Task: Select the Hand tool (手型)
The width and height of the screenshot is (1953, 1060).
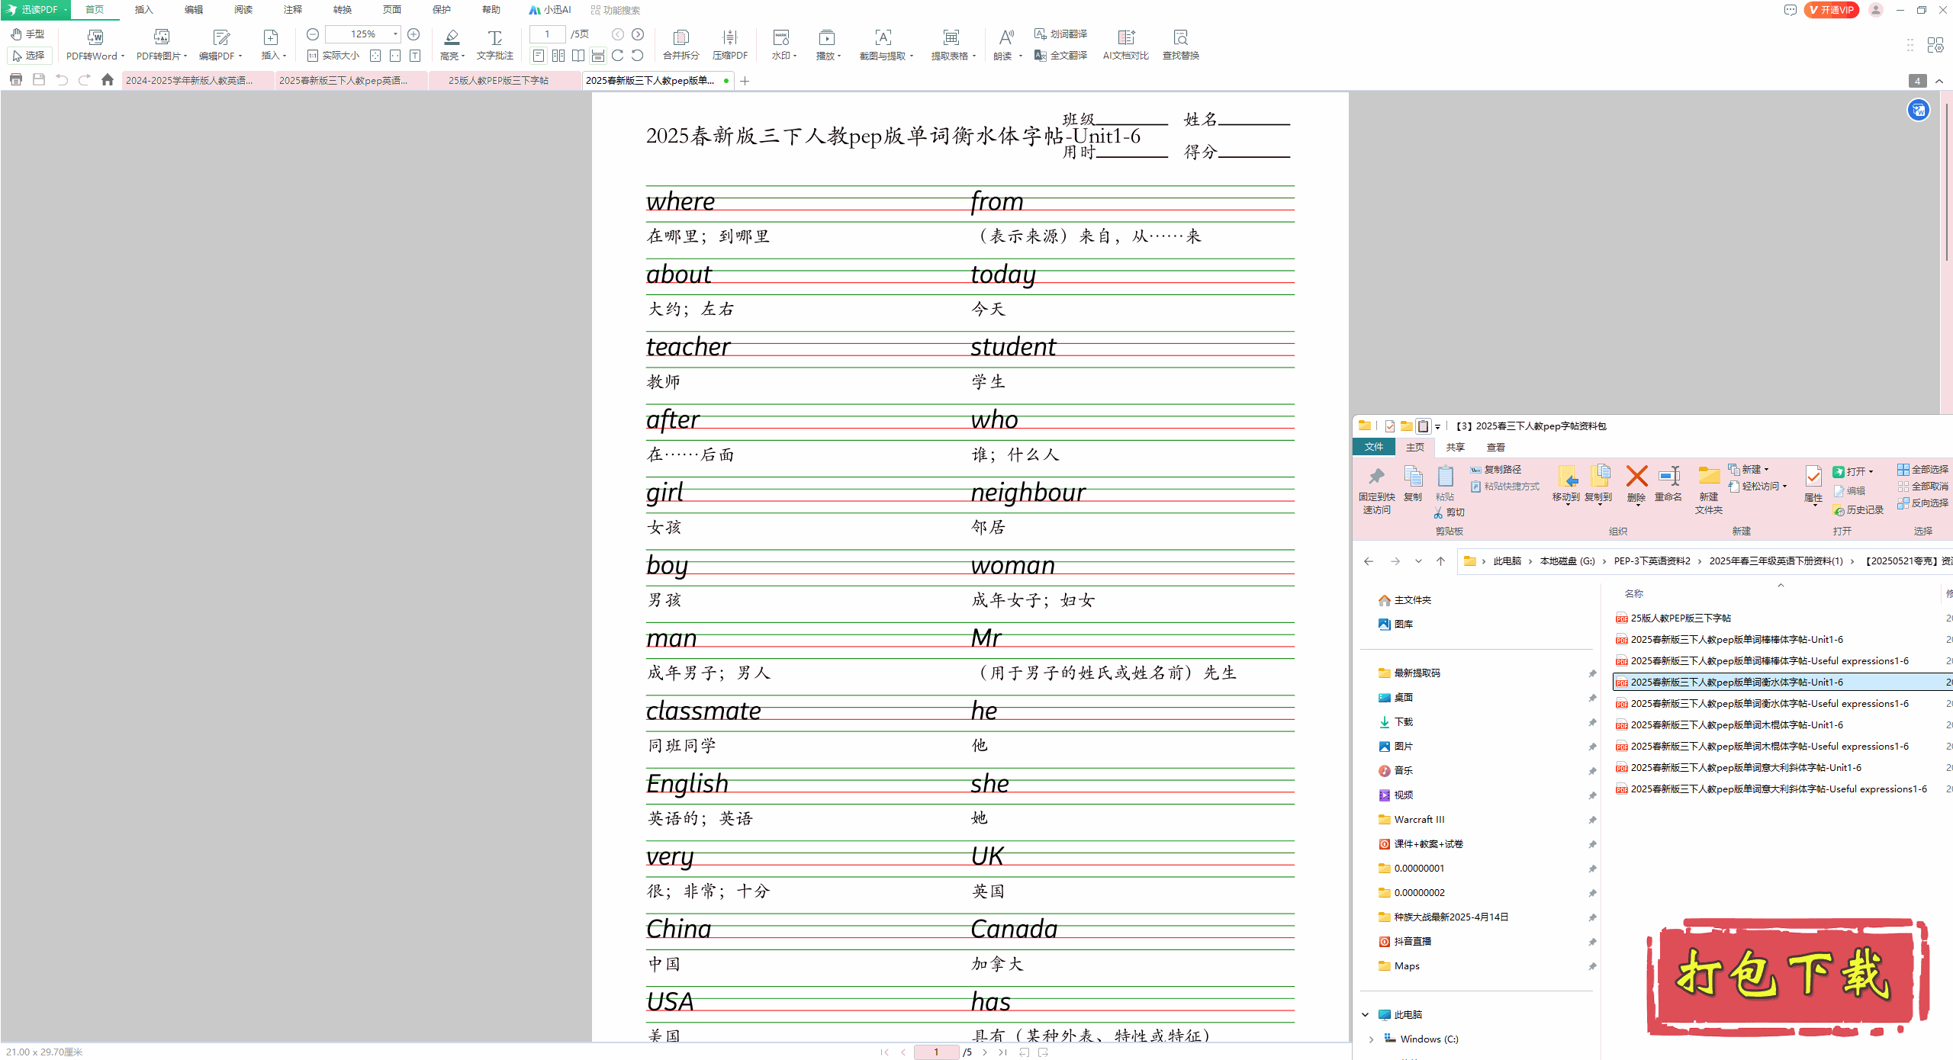Action: [27, 34]
